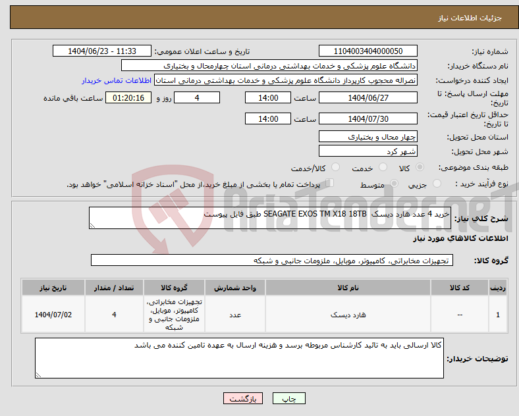
Task: Open the اطلاعات تماس خریدار link
Action: 117,80
